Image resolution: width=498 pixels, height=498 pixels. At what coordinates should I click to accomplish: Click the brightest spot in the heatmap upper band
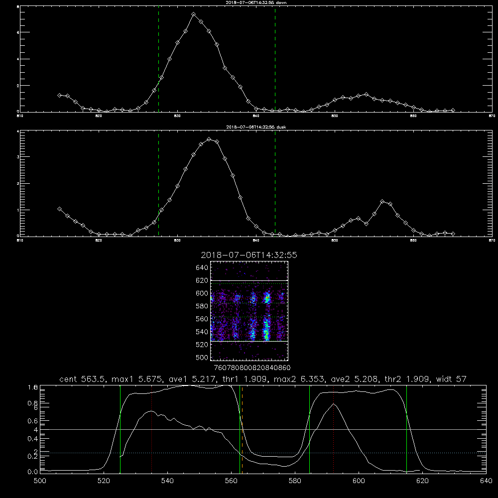pos(267,298)
